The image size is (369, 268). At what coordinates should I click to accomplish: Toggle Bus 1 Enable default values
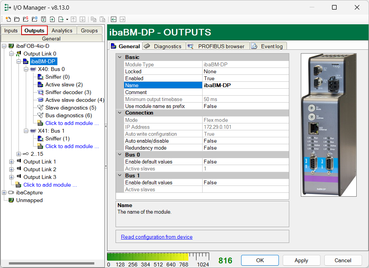pyautogui.click(x=246, y=182)
